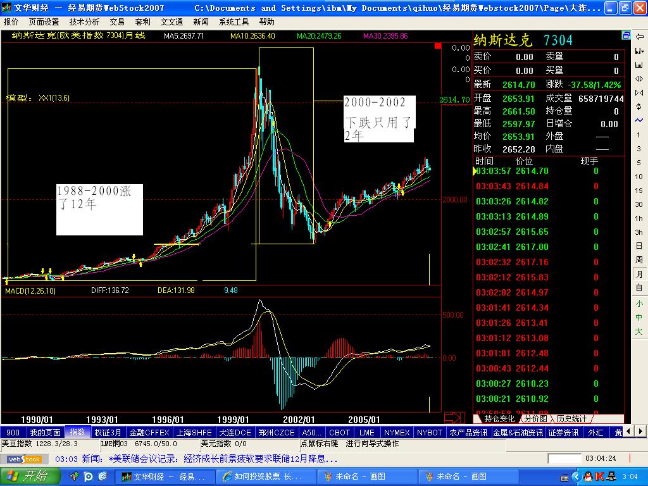Viewport: 648px width, 486px height.
Task: Open the 系统工具 menu
Action: (x=234, y=22)
